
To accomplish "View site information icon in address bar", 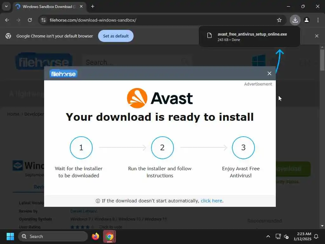I will coord(43,20).
